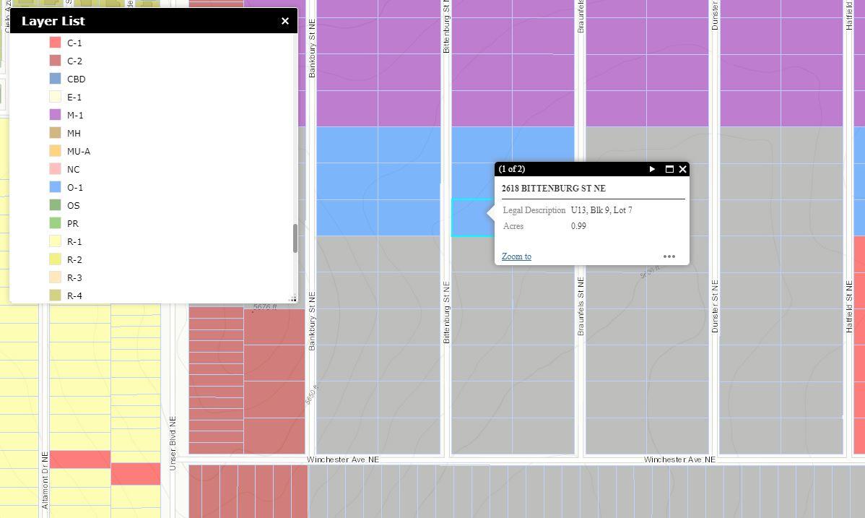Click the R-4 legend entry
865x518 pixels.
74,295
